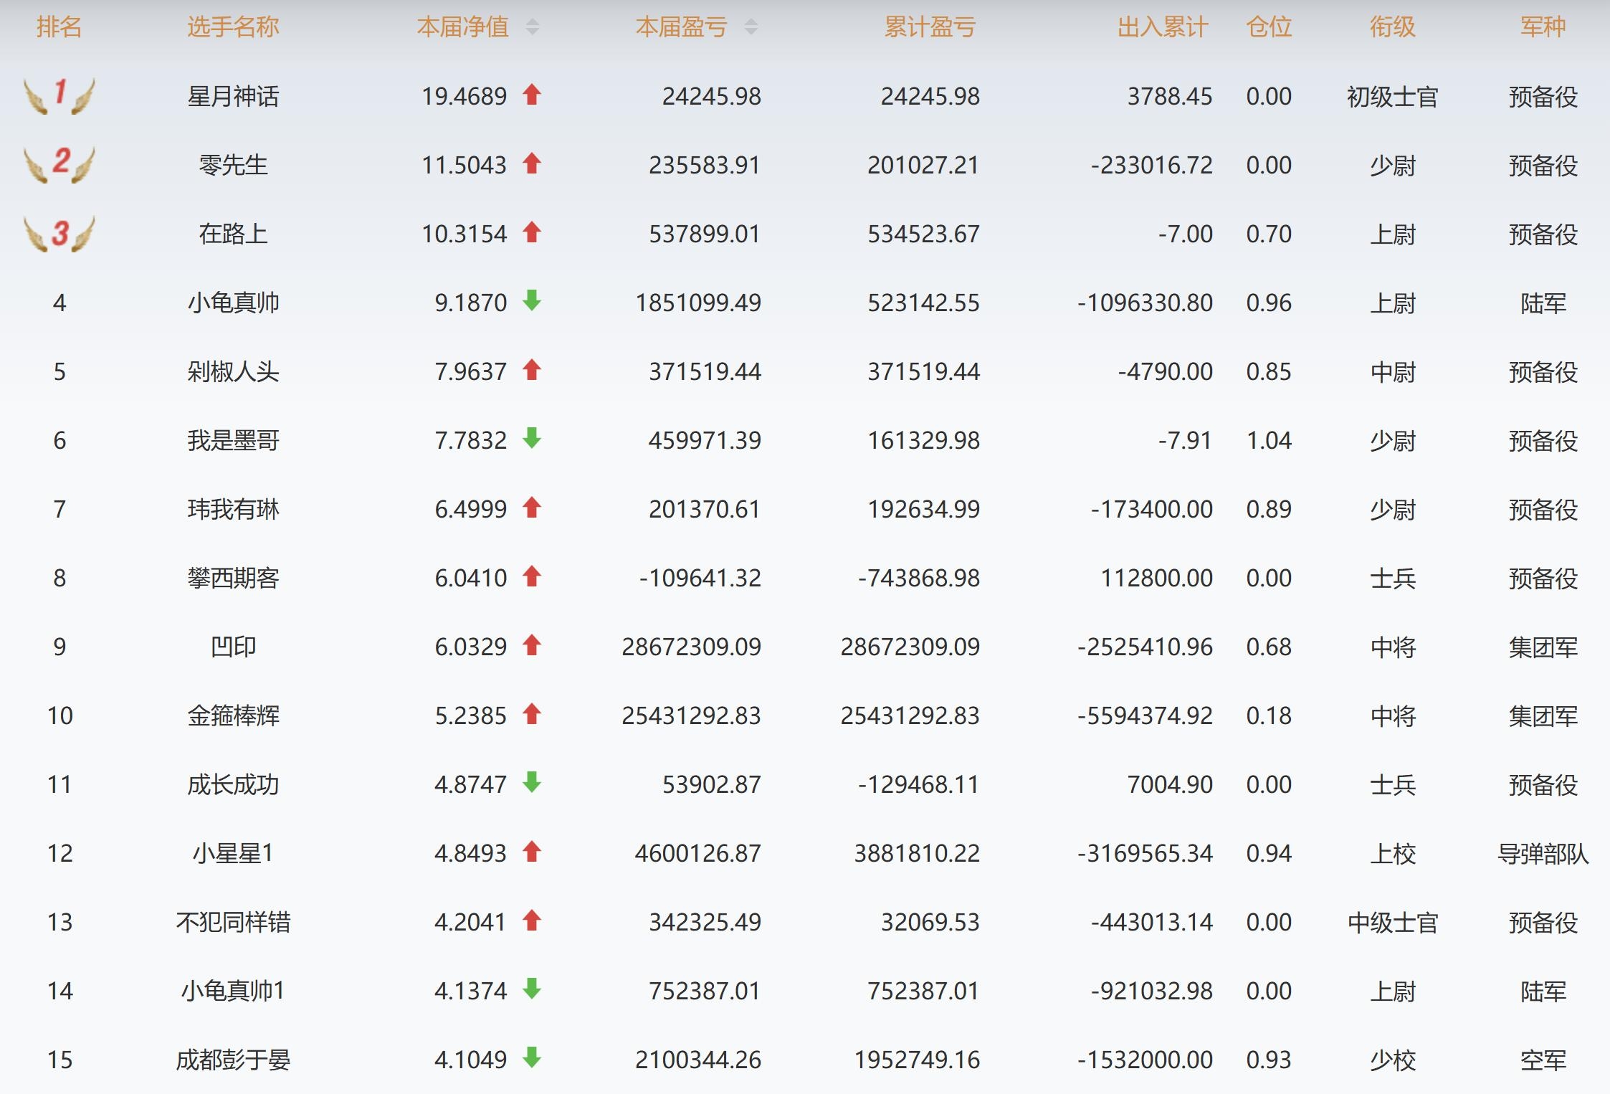Click green down arrow beside 7.7832
The width and height of the screenshot is (1610, 1094).
pyautogui.click(x=531, y=439)
